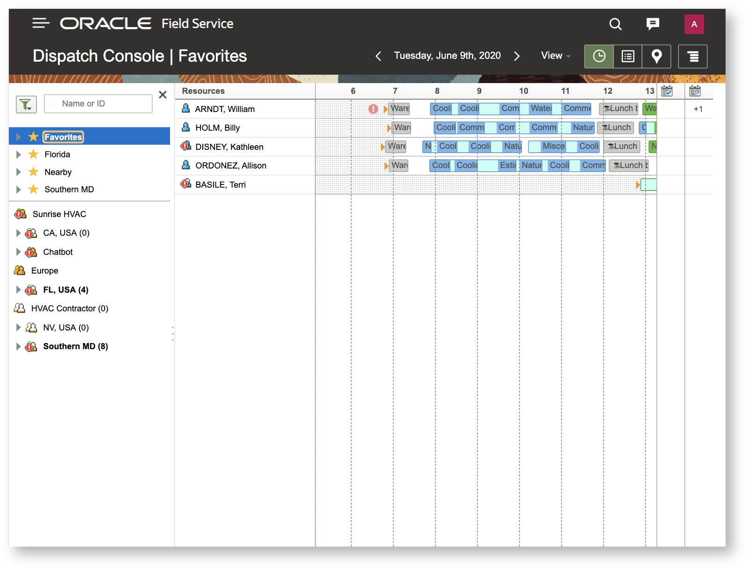Viewport: 748px width, 569px height.
Task: Open BASILE, Terri's green activity block
Action: click(648, 185)
